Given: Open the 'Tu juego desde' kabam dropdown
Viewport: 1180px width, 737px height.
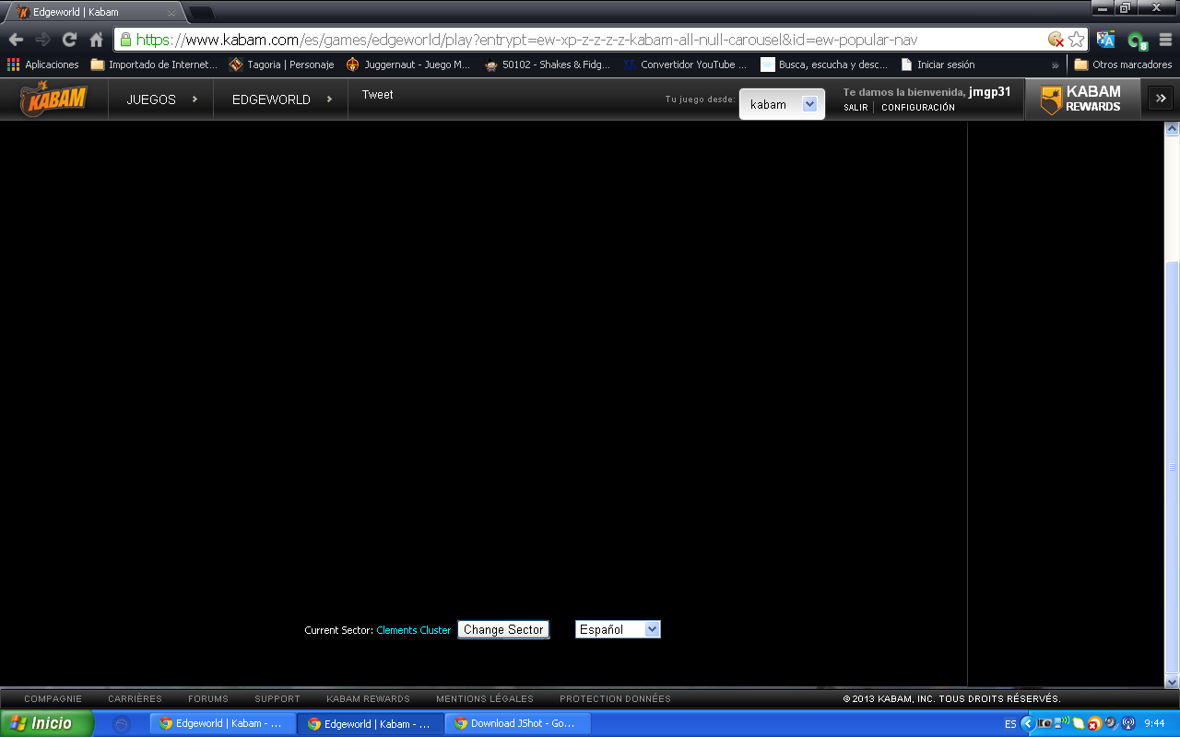Looking at the screenshot, I should pos(783,104).
